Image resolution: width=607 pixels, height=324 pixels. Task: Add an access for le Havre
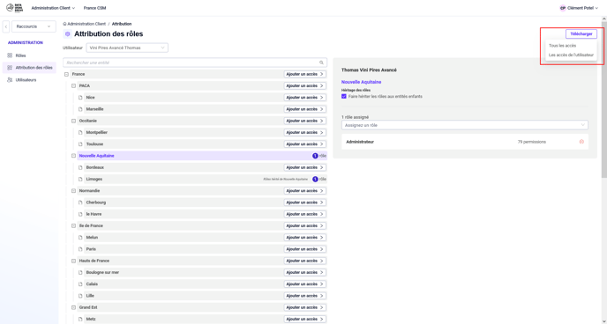[x=304, y=214]
